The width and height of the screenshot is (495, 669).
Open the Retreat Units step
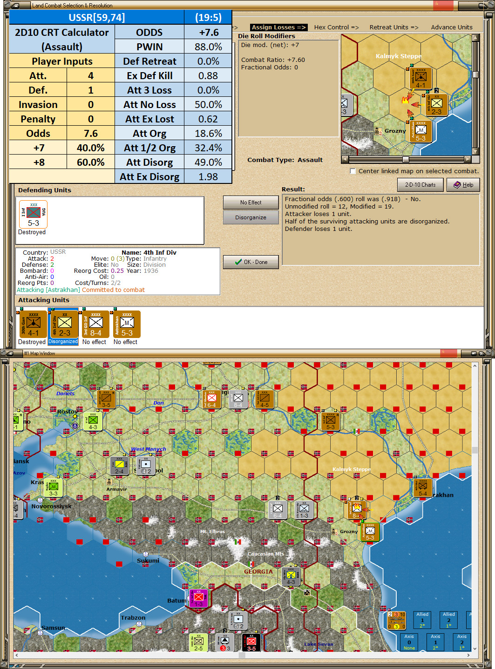394,27
